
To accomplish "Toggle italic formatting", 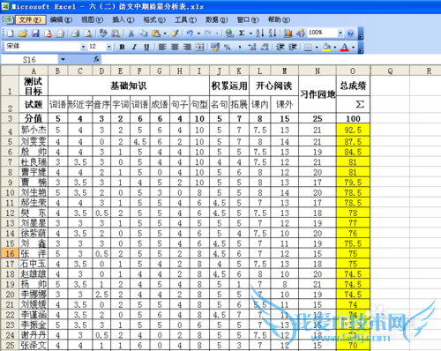I will (x=134, y=47).
